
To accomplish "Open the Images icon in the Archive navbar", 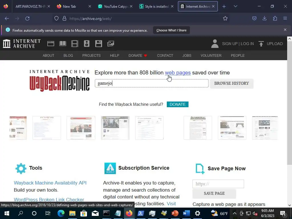I will (x=111, y=44).
